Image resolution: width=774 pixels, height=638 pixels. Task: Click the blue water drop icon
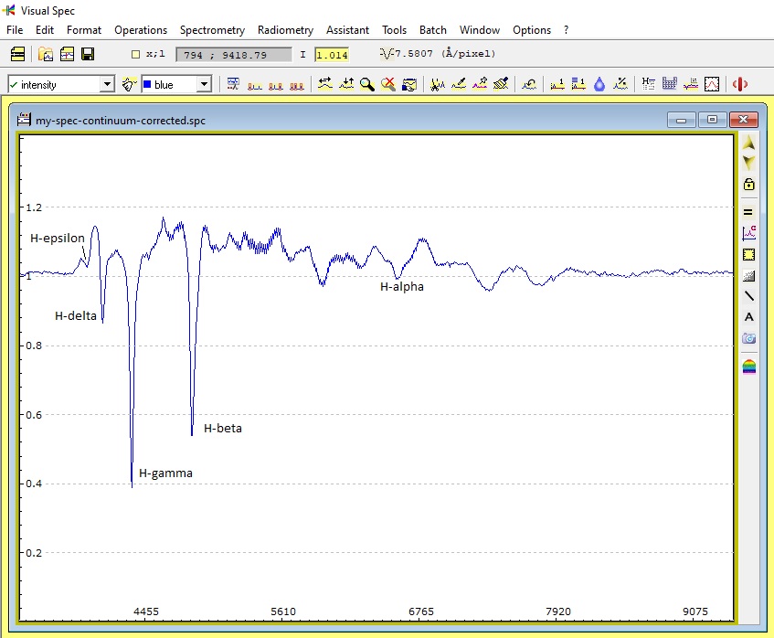[x=599, y=84]
